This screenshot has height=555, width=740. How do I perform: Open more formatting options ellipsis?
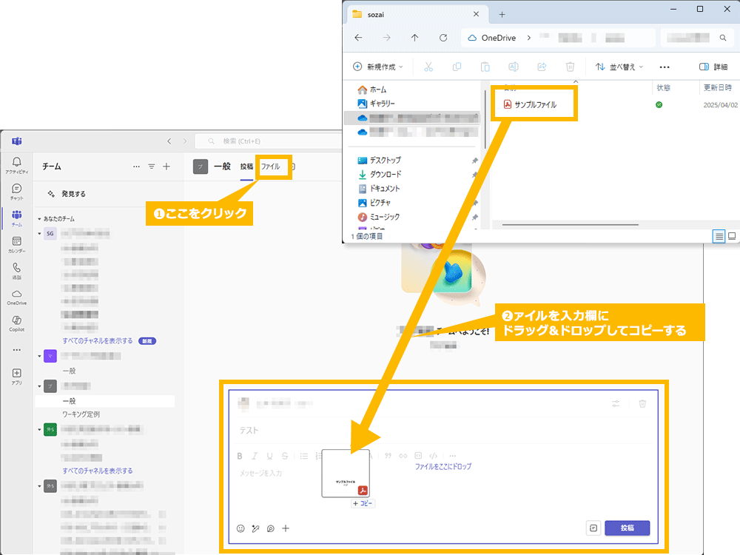coord(453,456)
